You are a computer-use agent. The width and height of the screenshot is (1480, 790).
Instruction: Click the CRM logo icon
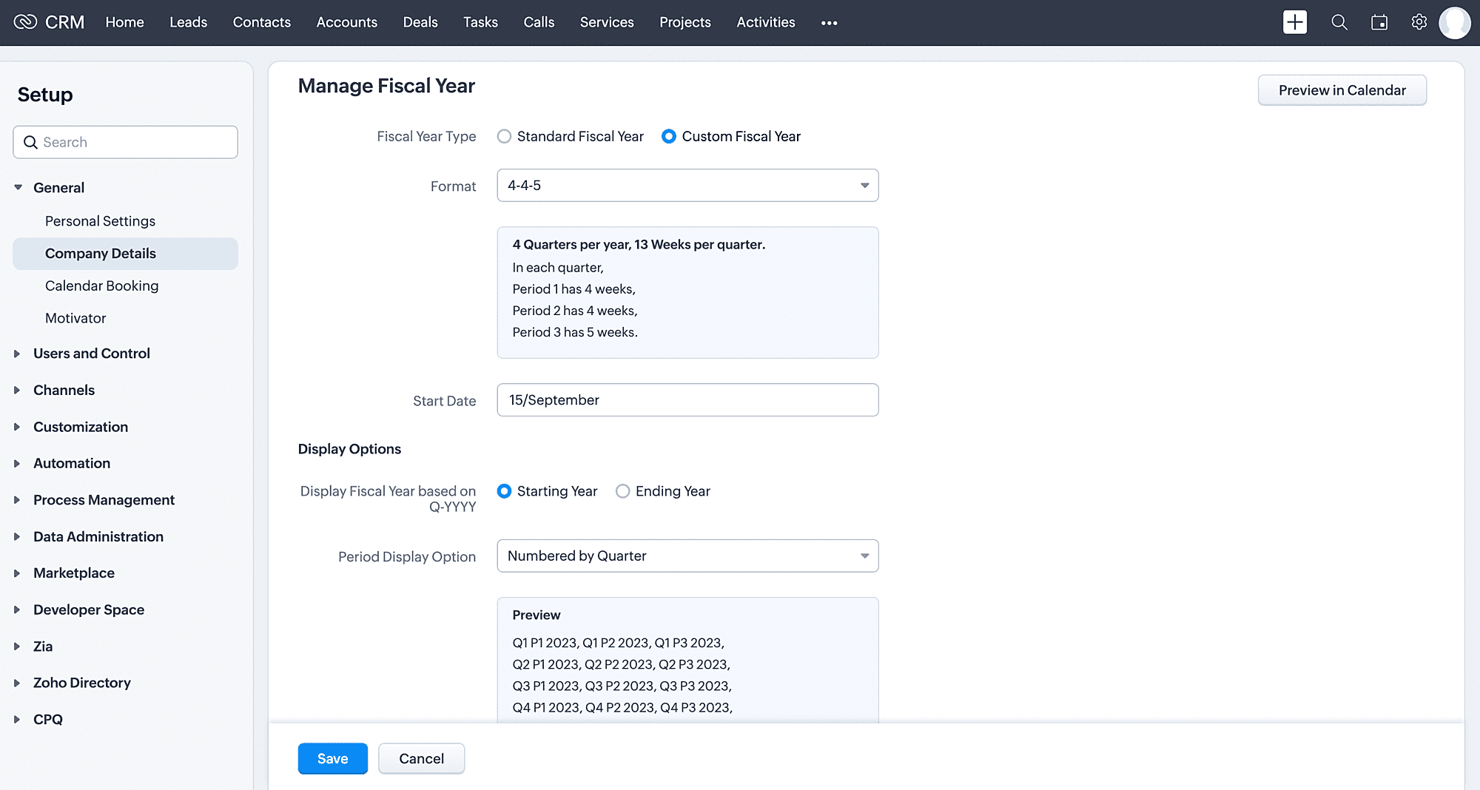click(25, 22)
